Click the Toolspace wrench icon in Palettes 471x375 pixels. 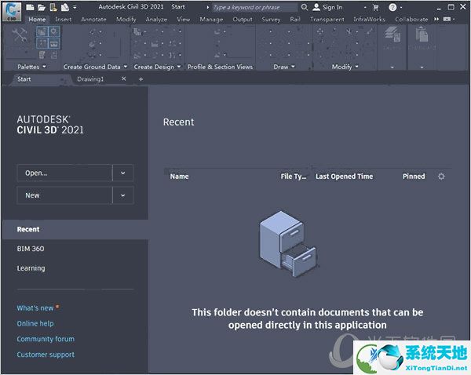(20, 35)
